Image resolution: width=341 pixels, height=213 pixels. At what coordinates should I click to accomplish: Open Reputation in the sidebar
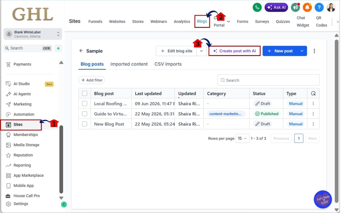(23, 155)
